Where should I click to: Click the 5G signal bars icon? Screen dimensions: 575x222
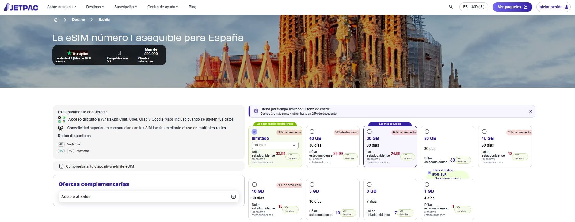pos(119,53)
